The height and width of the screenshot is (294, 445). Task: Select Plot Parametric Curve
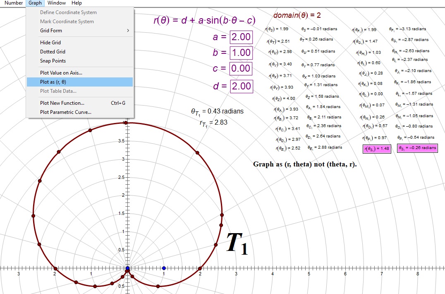65,112
